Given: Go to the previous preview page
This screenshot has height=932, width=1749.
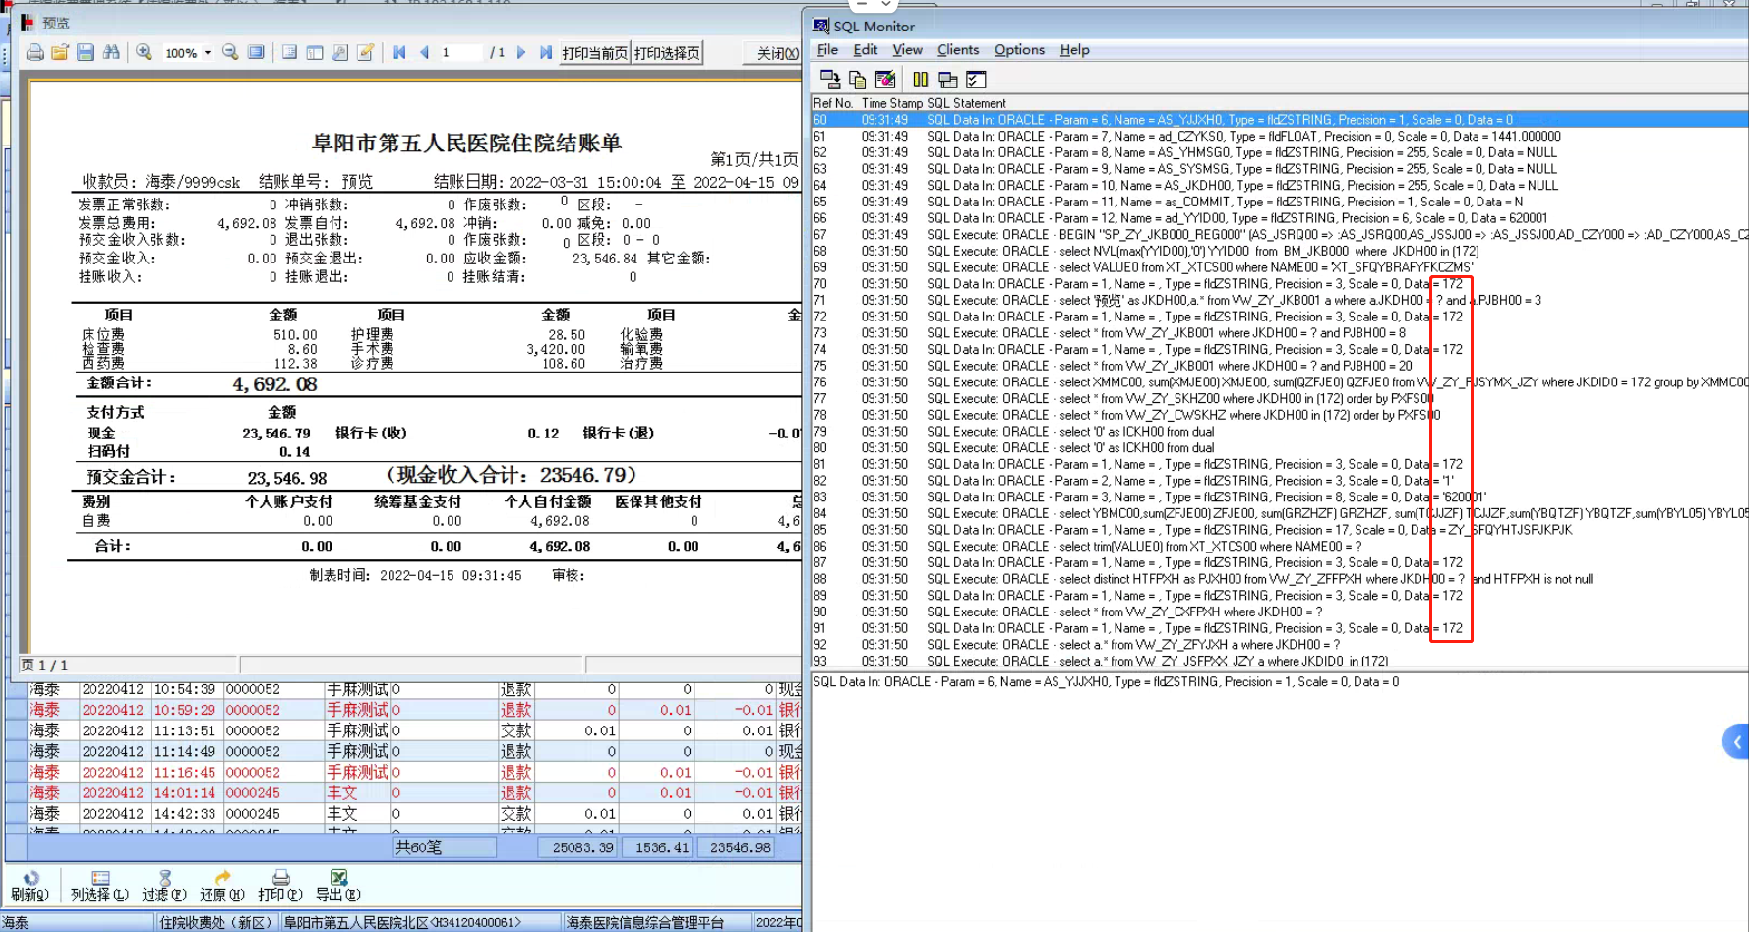Looking at the screenshot, I should (x=424, y=53).
